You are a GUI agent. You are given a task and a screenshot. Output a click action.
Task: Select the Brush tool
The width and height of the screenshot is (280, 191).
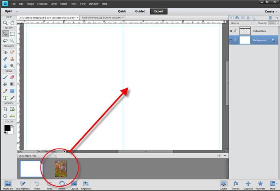point(5,77)
